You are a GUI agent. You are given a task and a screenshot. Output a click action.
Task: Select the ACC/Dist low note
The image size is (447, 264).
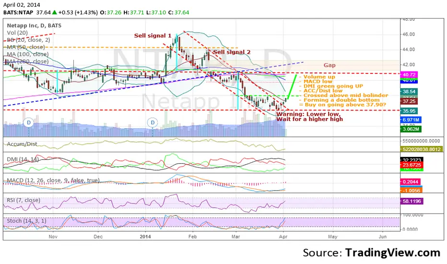321,90
